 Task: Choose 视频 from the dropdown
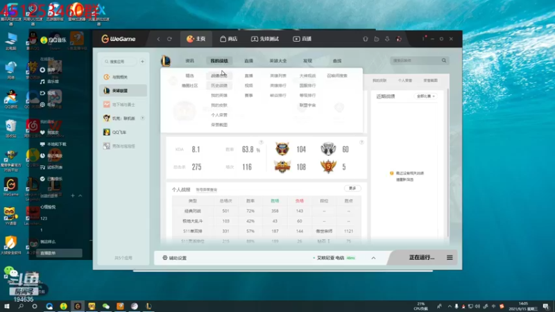point(248,85)
